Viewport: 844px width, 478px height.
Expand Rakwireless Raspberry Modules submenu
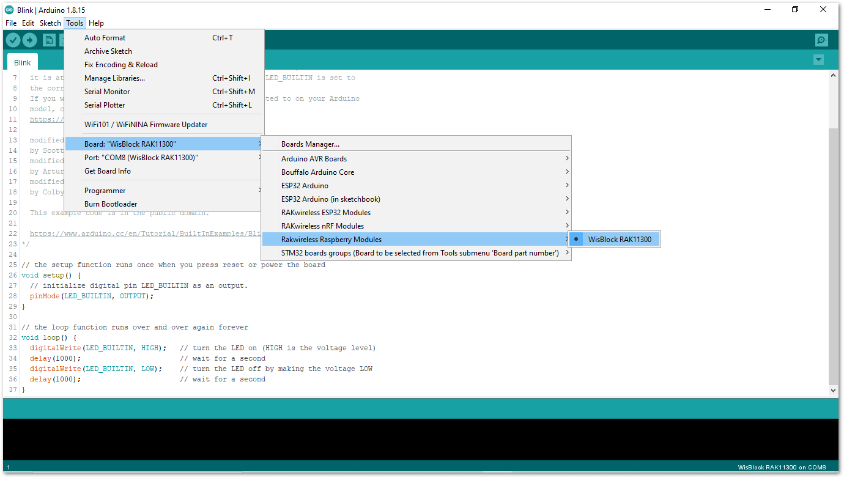[416, 240]
